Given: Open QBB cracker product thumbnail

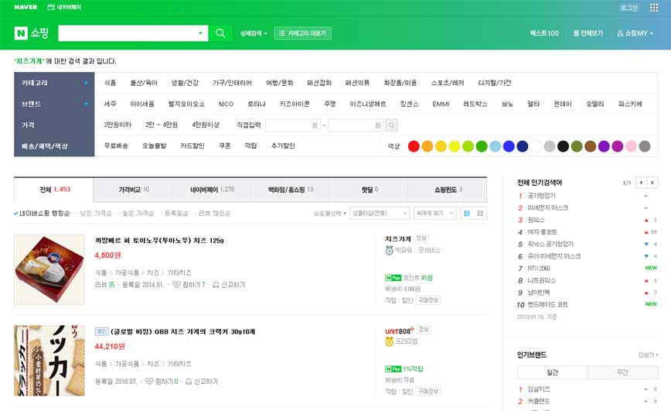Looking at the screenshot, I should click(49, 361).
